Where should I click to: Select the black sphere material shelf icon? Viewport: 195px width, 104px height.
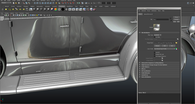pyautogui.click(x=63, y=9)
